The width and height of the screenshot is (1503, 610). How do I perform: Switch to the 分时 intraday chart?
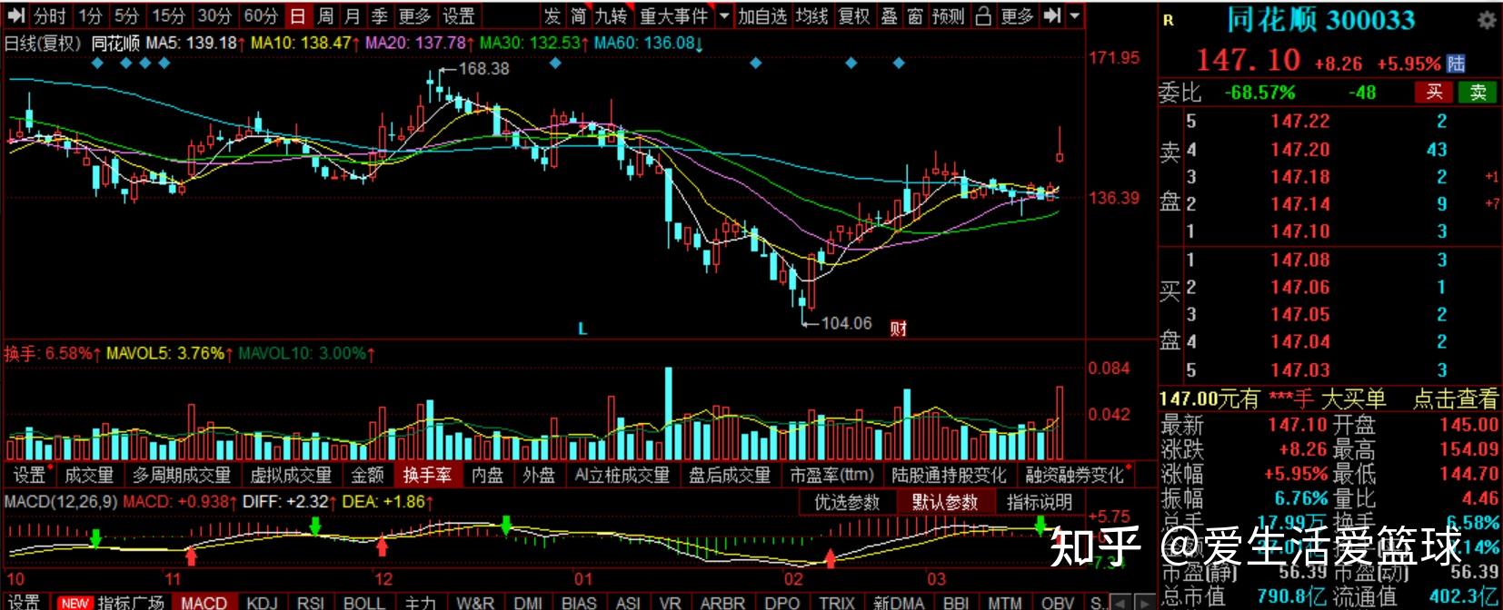[x=50, y=15]
